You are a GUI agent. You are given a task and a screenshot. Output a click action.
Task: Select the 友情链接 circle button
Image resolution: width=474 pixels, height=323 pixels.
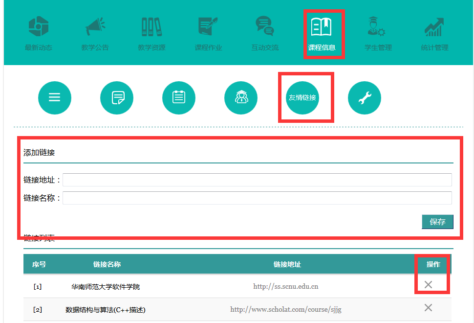pos(302,98)
